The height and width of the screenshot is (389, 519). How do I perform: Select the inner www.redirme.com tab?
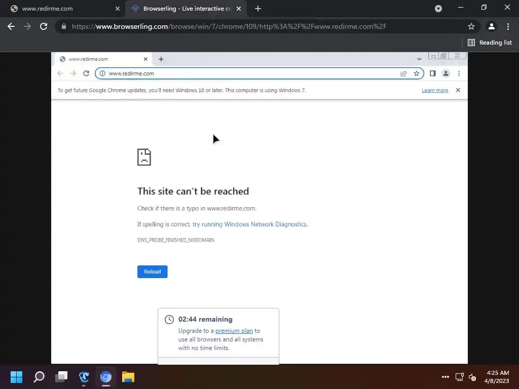tap(102, 59)
